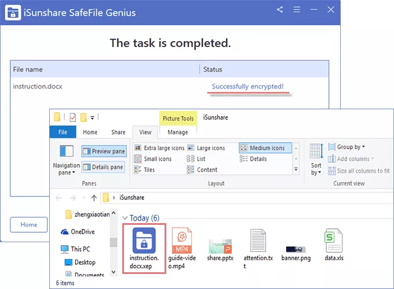Click the Navigation pane icon
This screenshot has height=289, width=394.
click(67, 151)
